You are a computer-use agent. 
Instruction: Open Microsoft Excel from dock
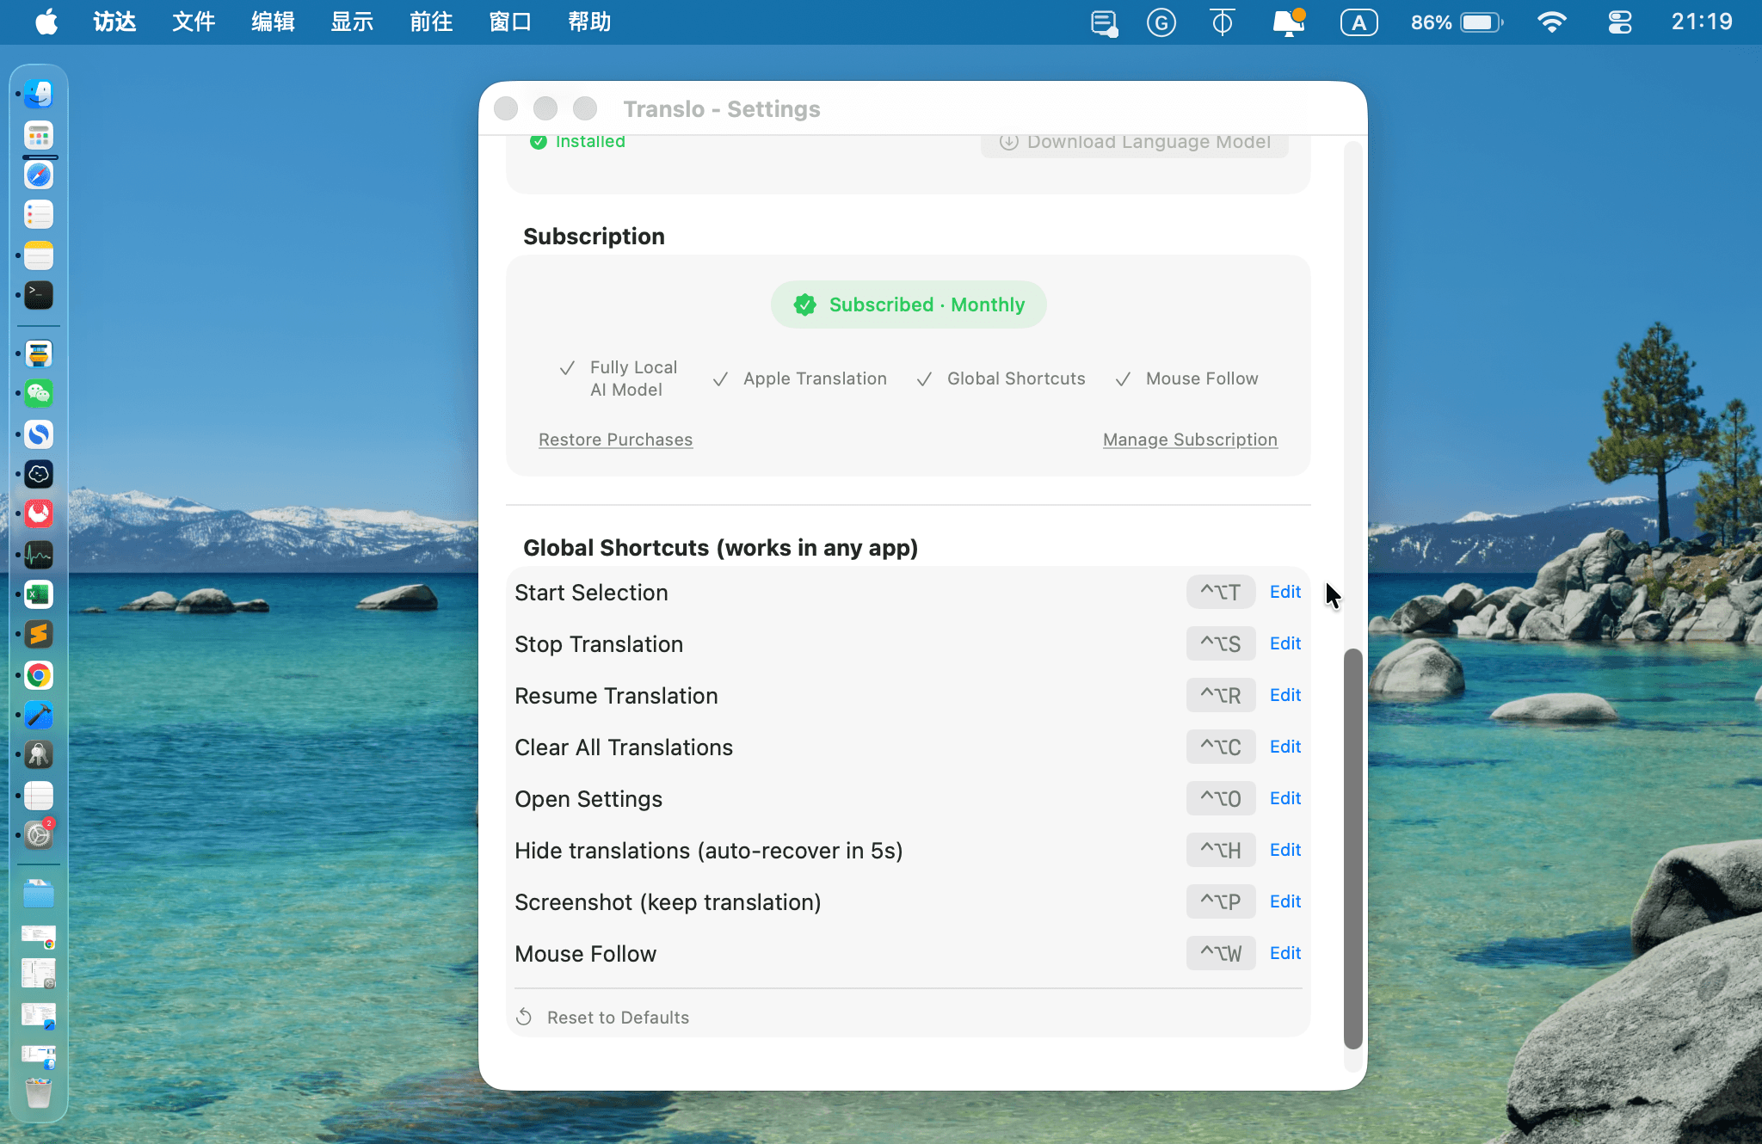coord(39,594)
